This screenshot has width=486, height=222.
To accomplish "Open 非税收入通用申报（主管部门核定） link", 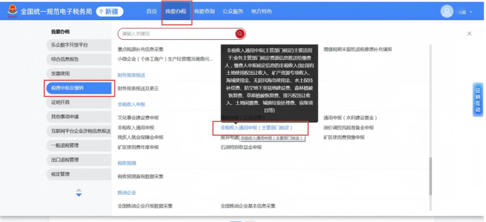I will pyautogui.click(x=256, y=127).
